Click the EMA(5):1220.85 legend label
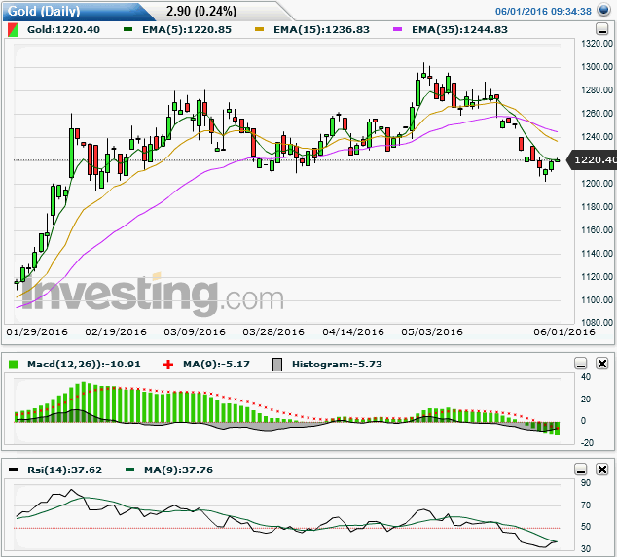Viewport: 617px width, 557px height. click(x=187, y=30)
